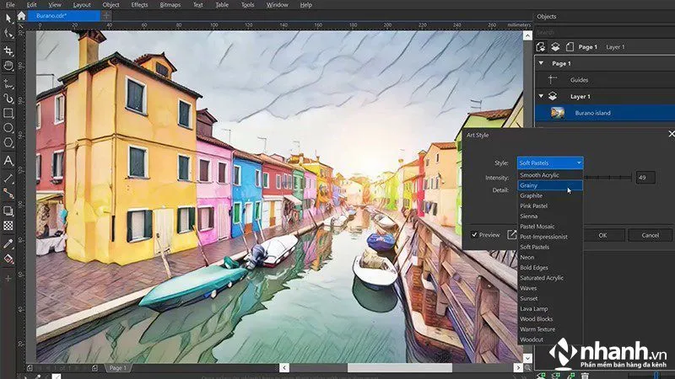The width and height of the screenshot is (675, 379).
Task: Select the Transparency checkerboard tool
Action: pyautogui.click(x=8, y=226)
